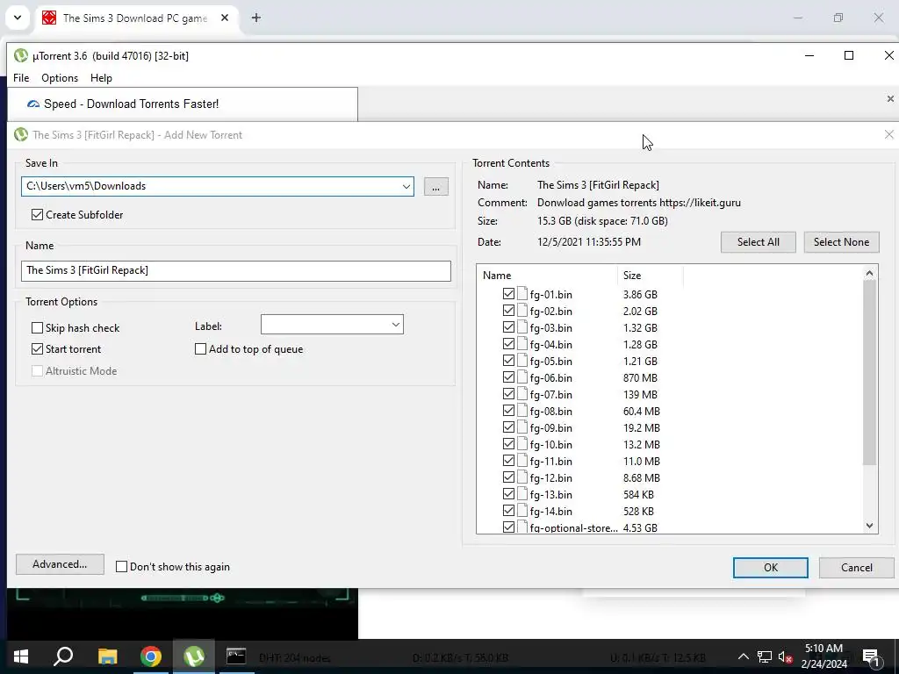Click the file list scroll up arrow

(869, 274)
